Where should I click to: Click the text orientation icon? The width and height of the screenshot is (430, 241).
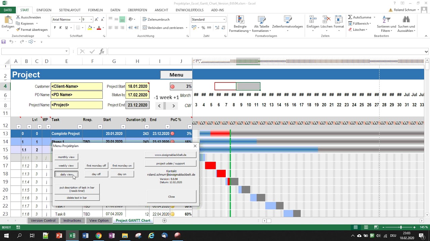coord(131,19)
